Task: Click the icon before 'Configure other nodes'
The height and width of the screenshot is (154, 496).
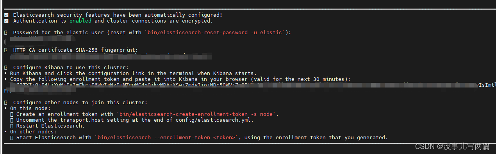Action: 6,103
